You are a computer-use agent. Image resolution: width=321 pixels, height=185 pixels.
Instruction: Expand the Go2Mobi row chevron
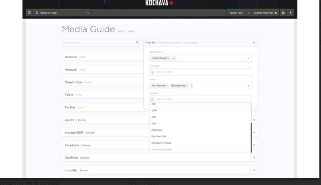pos(254,158)
